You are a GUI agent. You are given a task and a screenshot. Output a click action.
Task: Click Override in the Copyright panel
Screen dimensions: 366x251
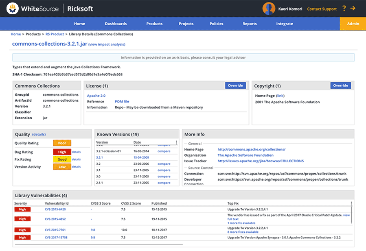coord(341,85)
